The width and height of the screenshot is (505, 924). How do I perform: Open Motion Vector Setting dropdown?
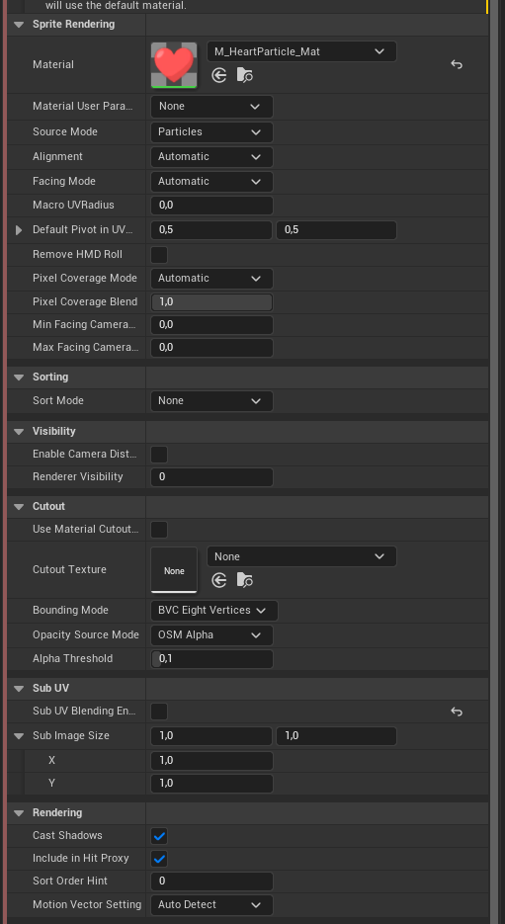211,904
